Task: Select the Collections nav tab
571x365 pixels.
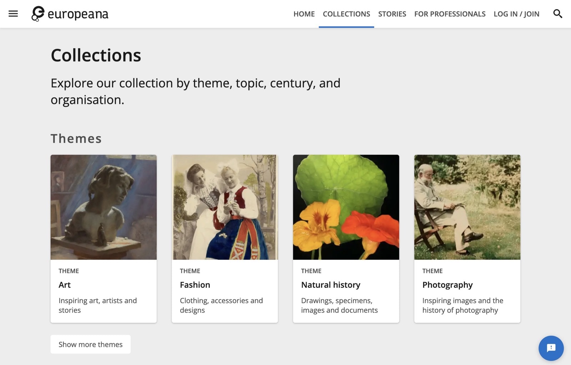Action: point(346,14)
